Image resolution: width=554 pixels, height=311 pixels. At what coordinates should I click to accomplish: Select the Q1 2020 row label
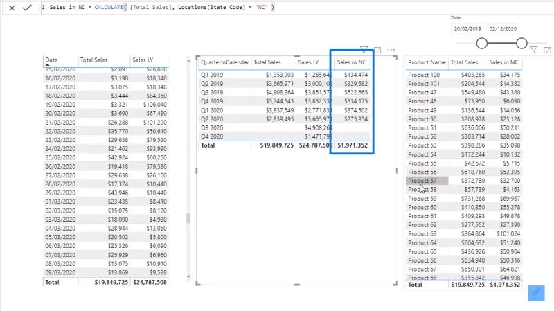click(x=212, y=110)
